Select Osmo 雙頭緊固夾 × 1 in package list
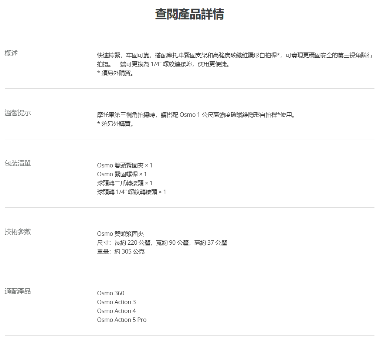This screenshot has height=350, width=380. point(125,165)
